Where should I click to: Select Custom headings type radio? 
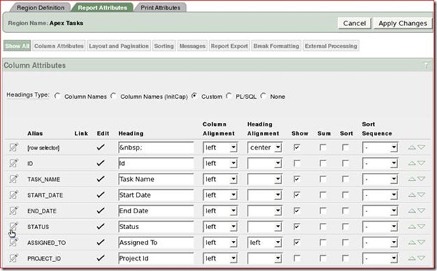[x=194, y=96]
